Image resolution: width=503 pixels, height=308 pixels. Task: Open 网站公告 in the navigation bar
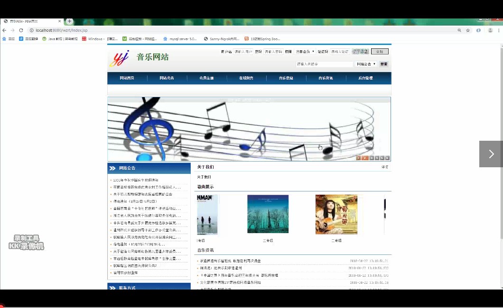pyautogui.click(x=167, y=78)
